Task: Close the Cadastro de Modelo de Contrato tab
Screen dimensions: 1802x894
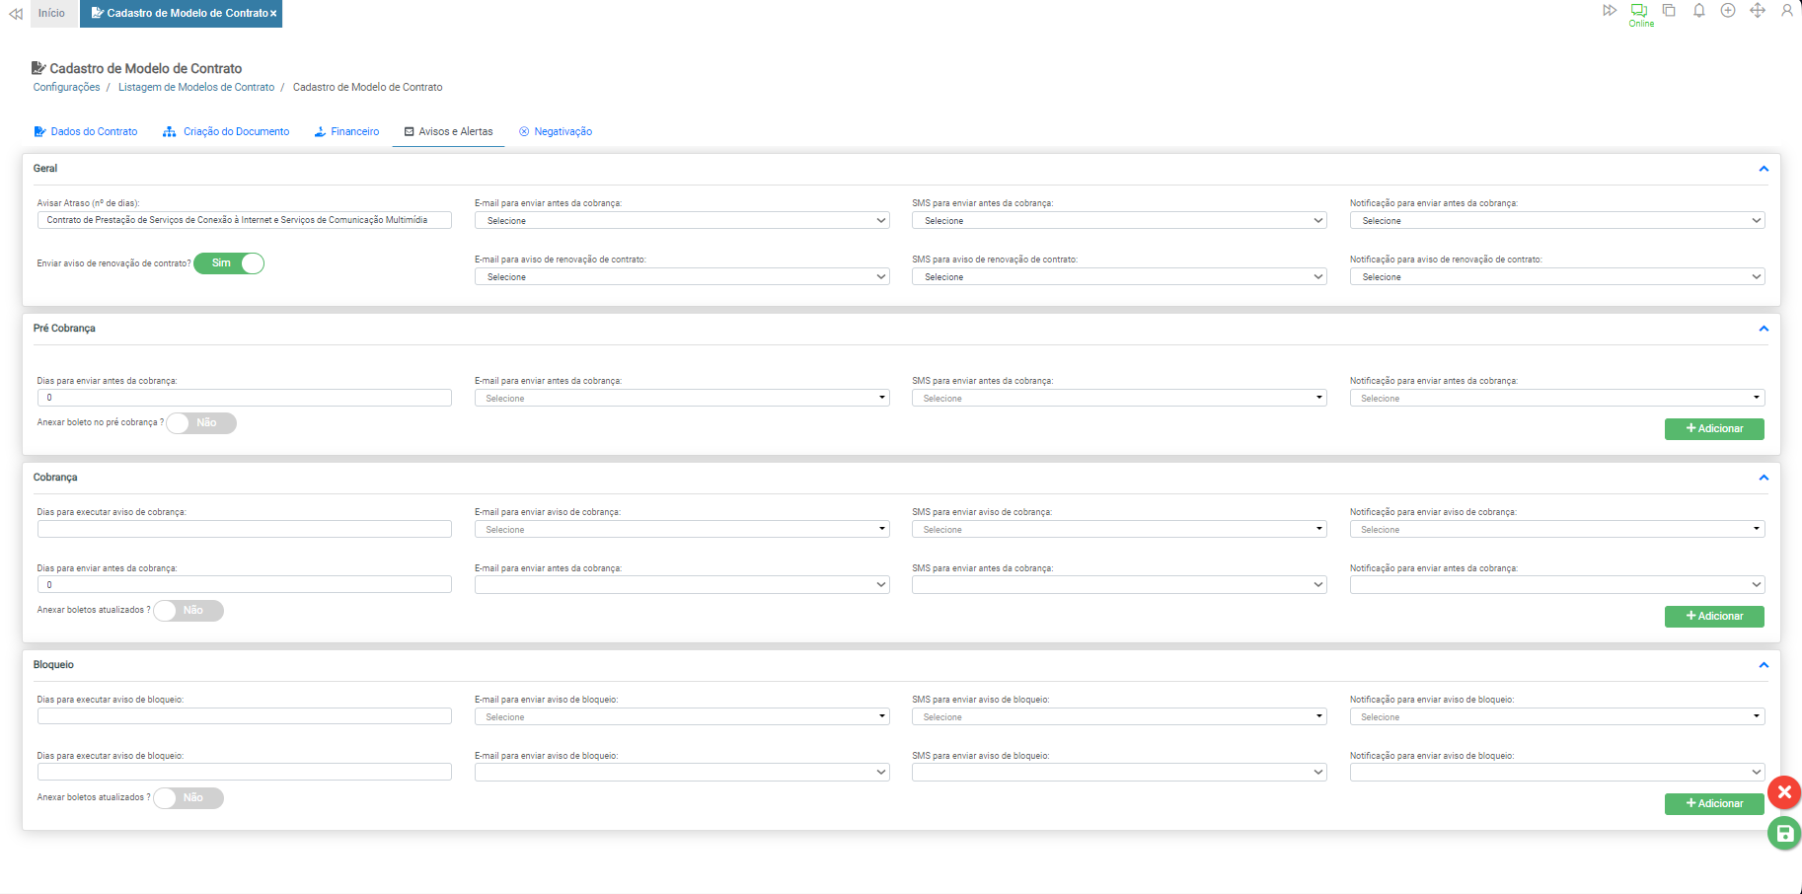Action: pyautogui.click(x=273, y=14)
